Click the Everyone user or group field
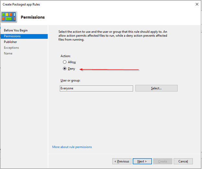202x169 pixels. pyautogui.click(x=96, y=88)
